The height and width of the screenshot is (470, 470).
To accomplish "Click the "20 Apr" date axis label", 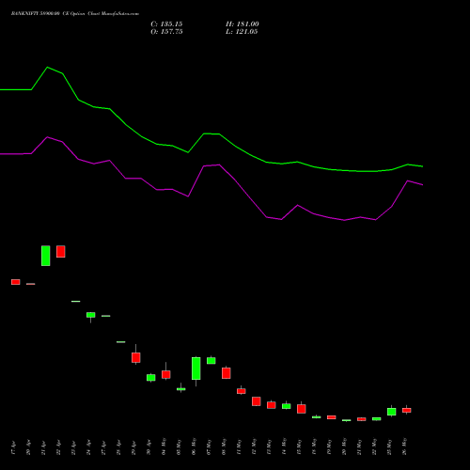I will (x=28, y=448).
